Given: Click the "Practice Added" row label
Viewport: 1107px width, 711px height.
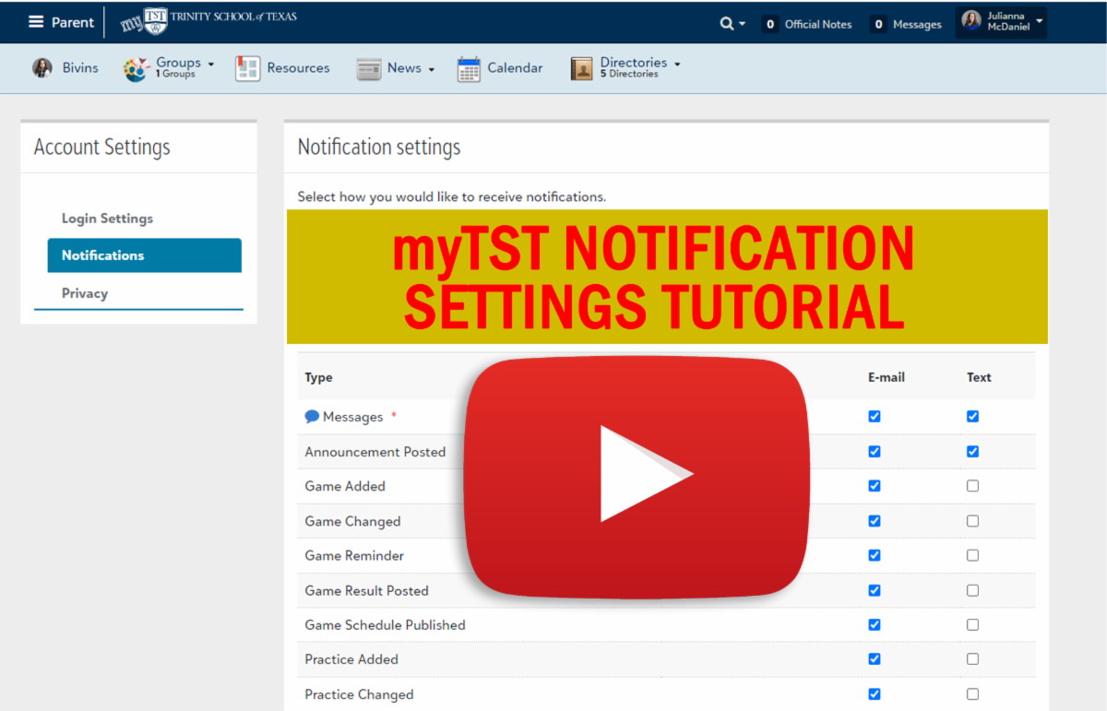Looking at the screenshot, I should click(351, 659).
